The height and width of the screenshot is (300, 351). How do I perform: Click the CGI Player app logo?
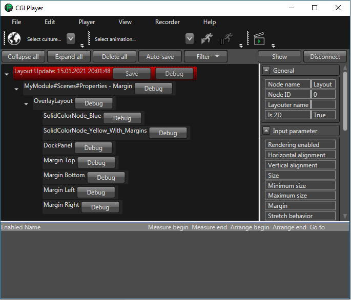(9, 8)
